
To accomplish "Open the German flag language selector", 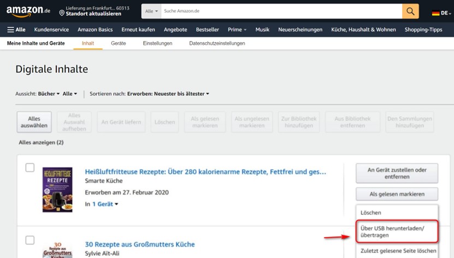I will (x=441, y=13).
